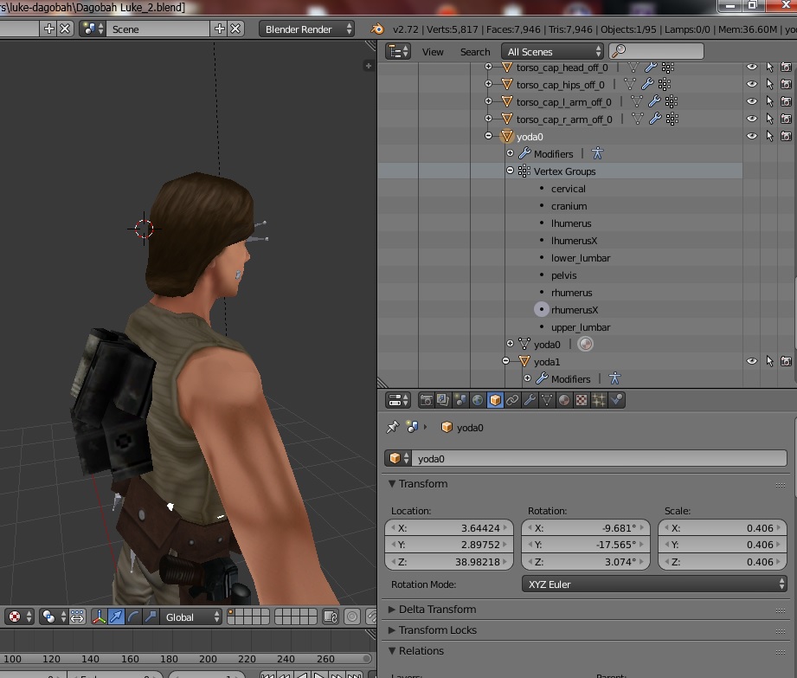Viewport: 797px width, 678px height.
Task: Open the Blender Render engine dropdown
Action: pos(306,29)
